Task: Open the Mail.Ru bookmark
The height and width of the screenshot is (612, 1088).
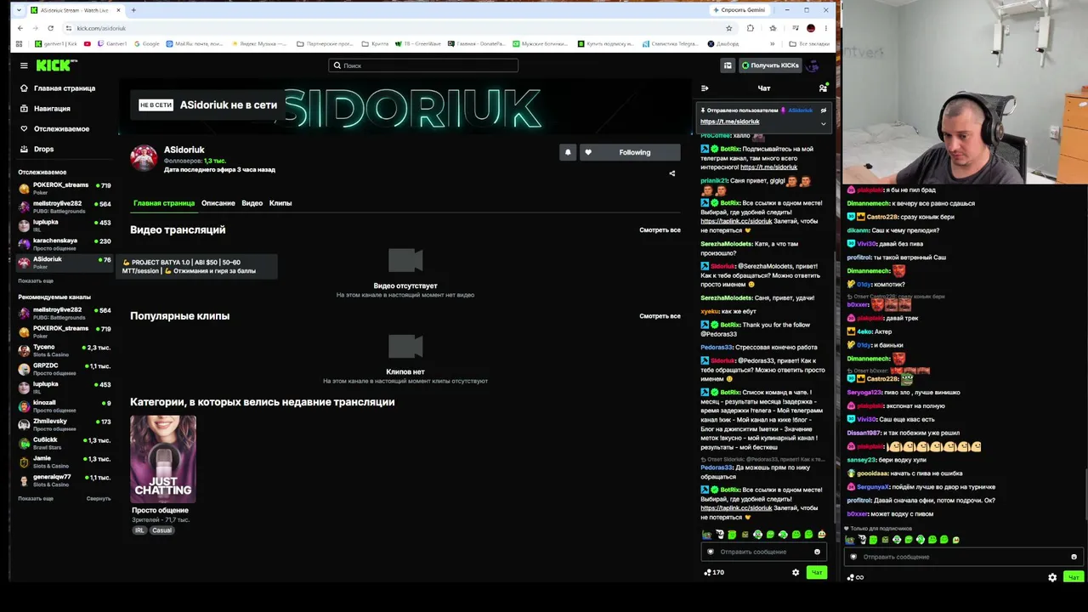Action: pos(195,43)
